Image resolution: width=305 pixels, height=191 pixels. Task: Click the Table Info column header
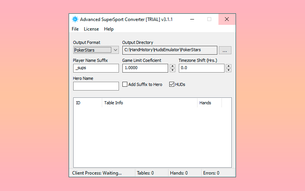pos(149,103)
